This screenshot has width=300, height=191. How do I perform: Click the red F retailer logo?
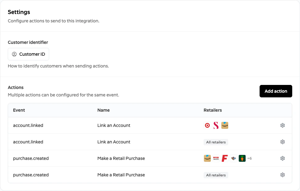click(225, 158)
